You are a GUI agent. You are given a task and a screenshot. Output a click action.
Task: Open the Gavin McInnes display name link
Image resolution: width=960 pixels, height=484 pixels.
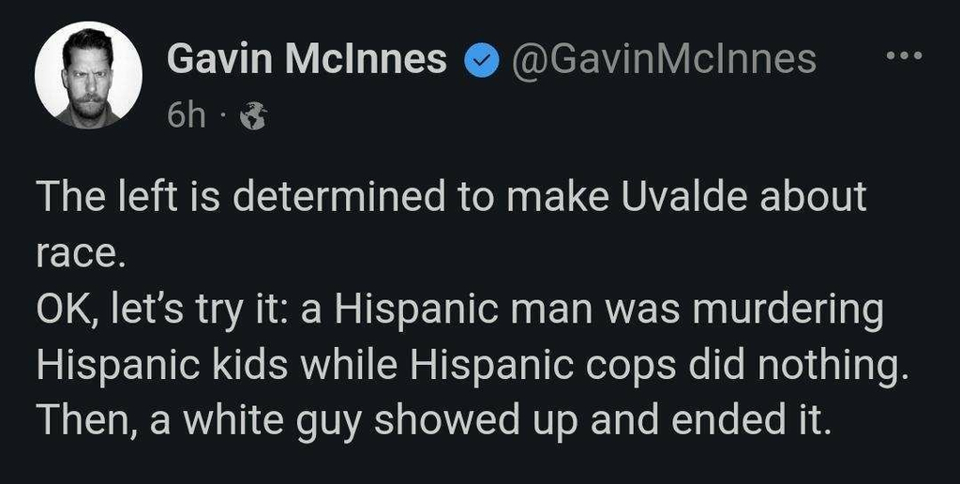pyautogui.click(x=307, y=60)
